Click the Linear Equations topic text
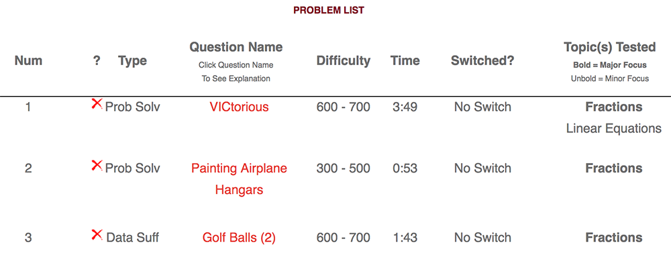Image resolution: width=671 pixels, height=259 pixels. tap(614, 128)
